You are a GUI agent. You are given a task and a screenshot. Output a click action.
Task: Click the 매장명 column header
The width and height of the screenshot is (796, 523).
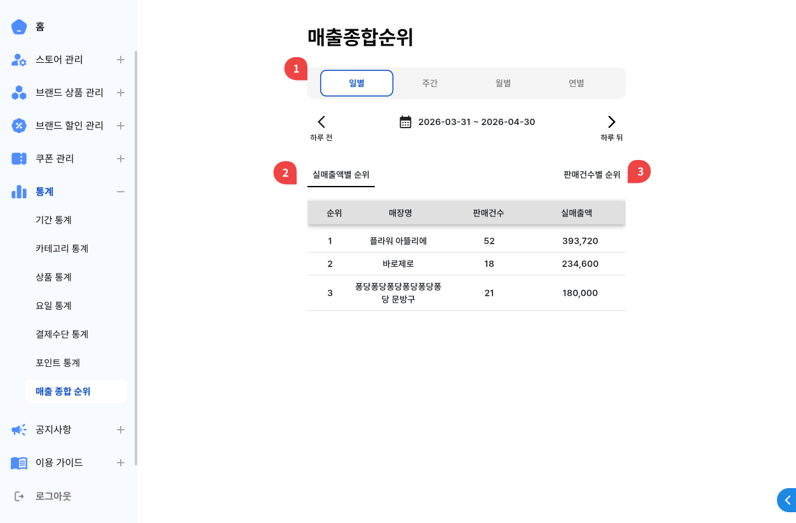(x=400, y=213)
